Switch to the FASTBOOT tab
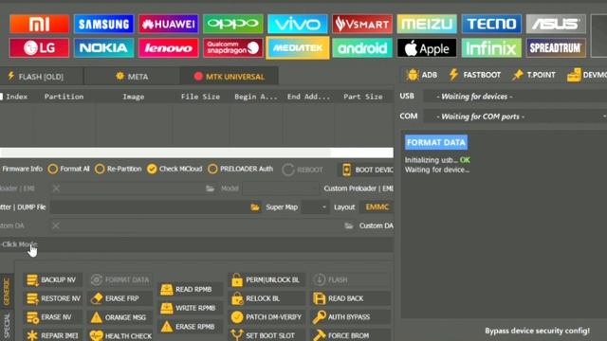This screenshot has width=607, height=341. [x=475, y=75]
